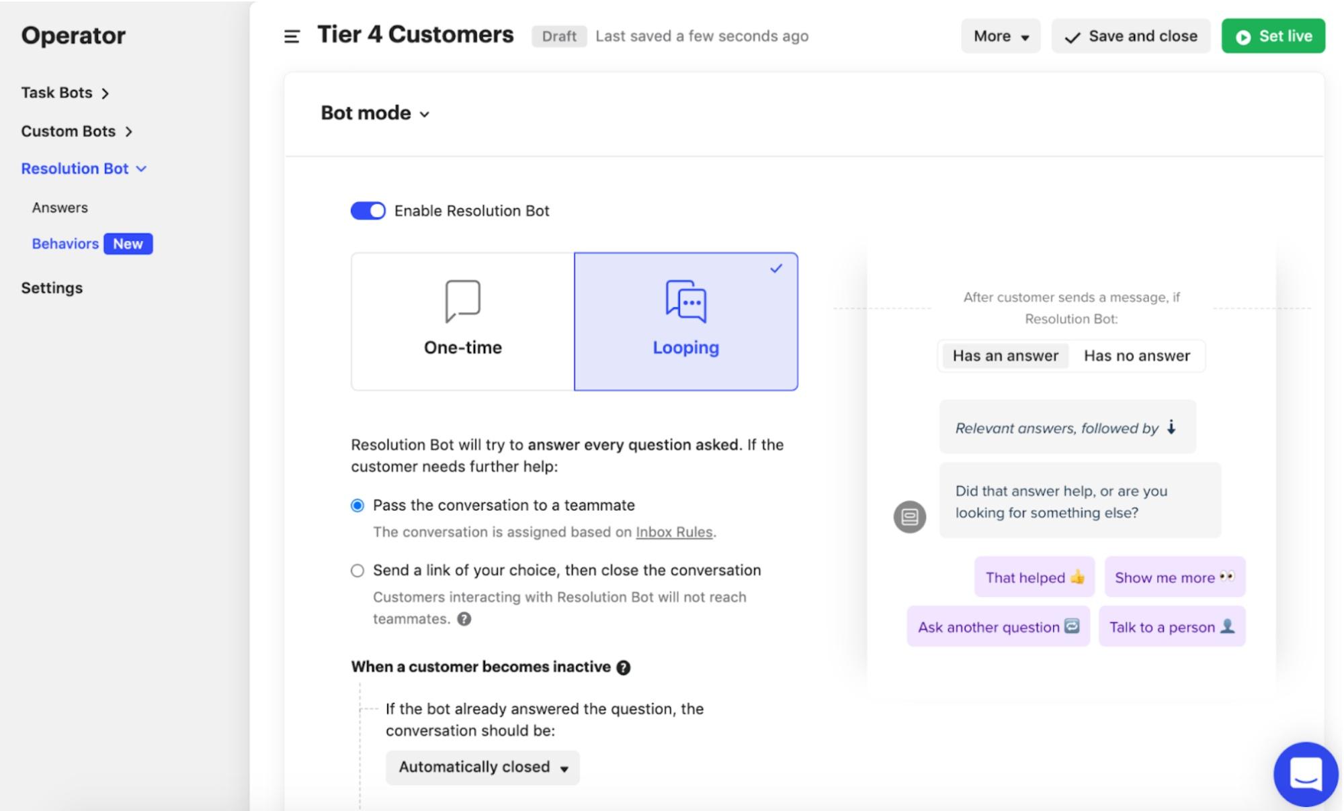The width and height of the screenshot is (1344, 811).
Task: Toggle the Enable Resolution Bot switch
Action: pos(368,211)
